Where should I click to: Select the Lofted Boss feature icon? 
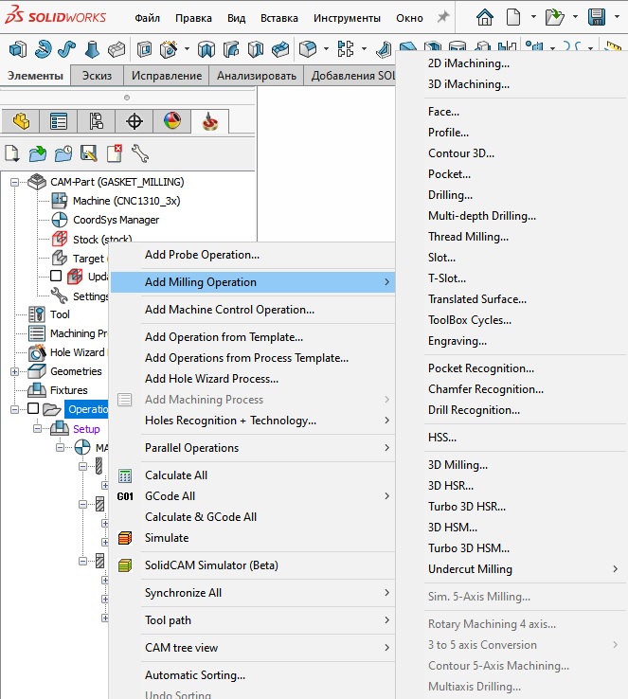92,49
